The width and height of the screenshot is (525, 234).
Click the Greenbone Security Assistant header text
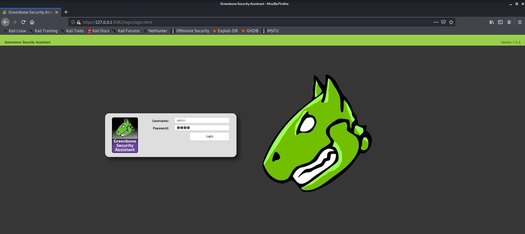pyautogui.click(x=27, y=42)
